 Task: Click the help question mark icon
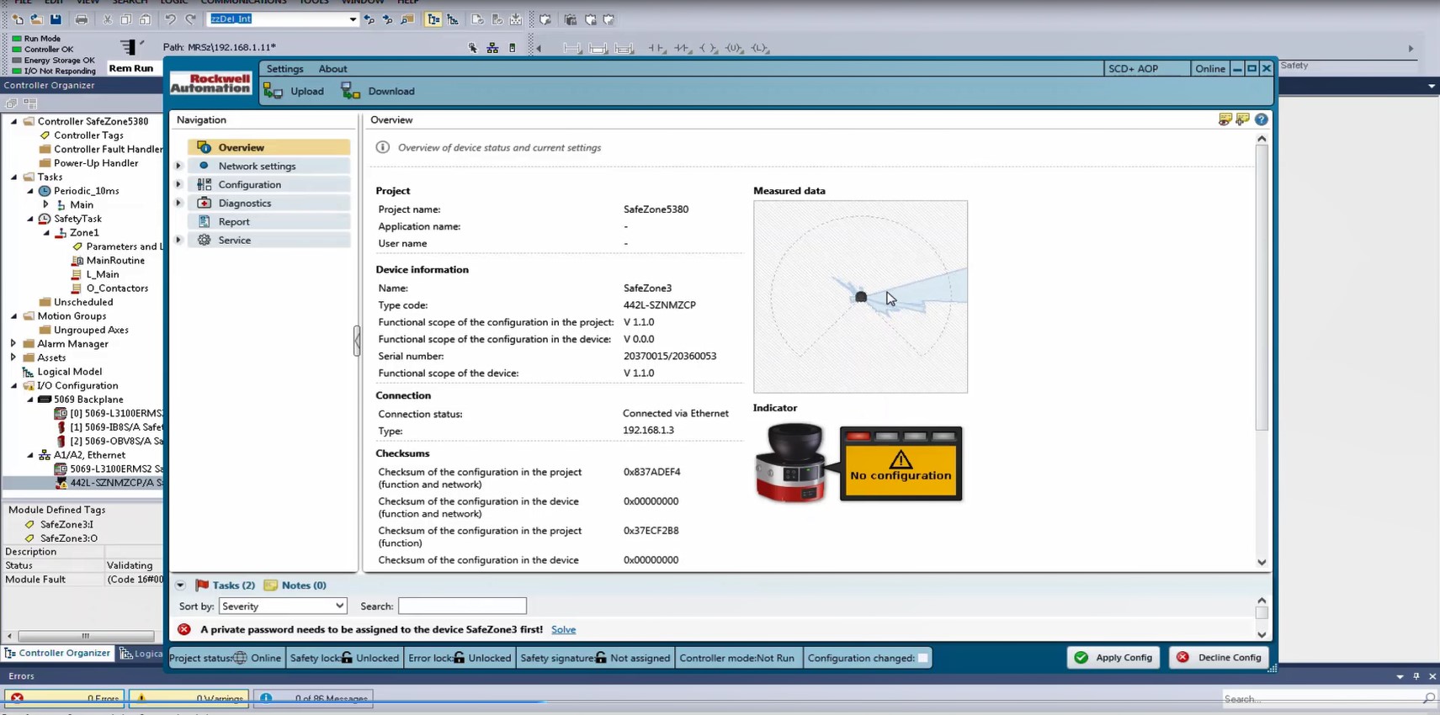(x=1261, y=119)
